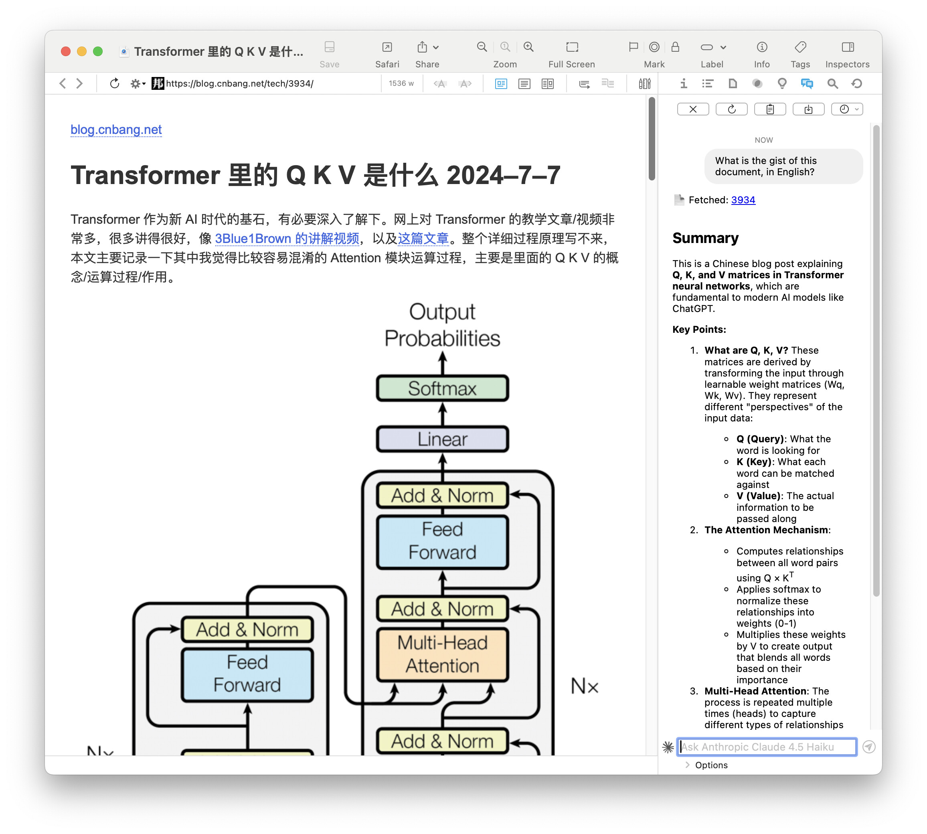Click Open in Safari toolbar icon

click(387, 47)
